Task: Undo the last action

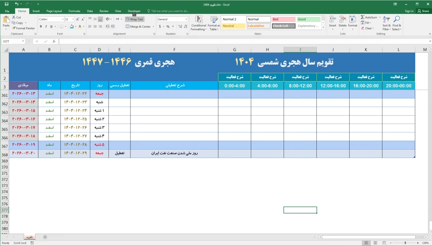Action: pyautogui.click(x=17, y=4)
